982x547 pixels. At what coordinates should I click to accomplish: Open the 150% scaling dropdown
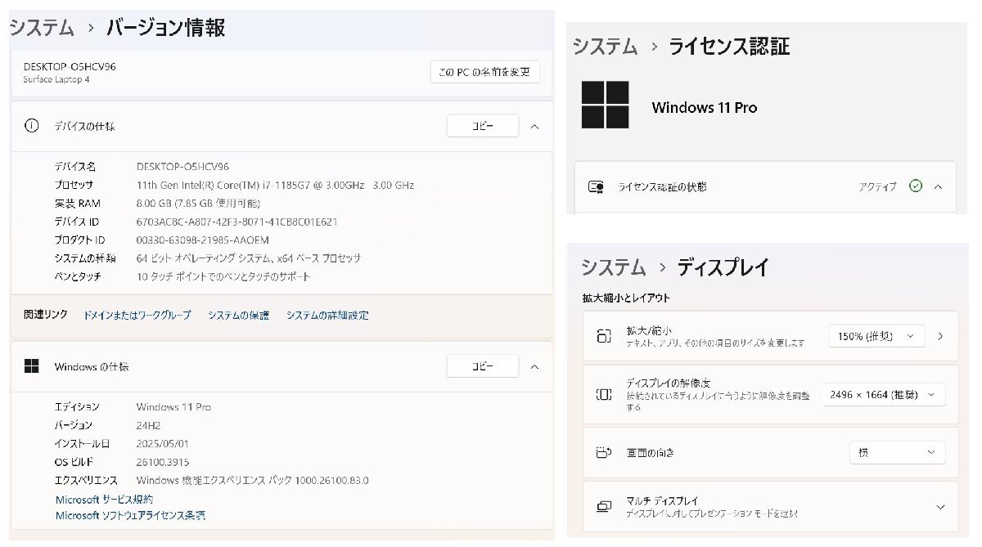[x=876, y=335]
